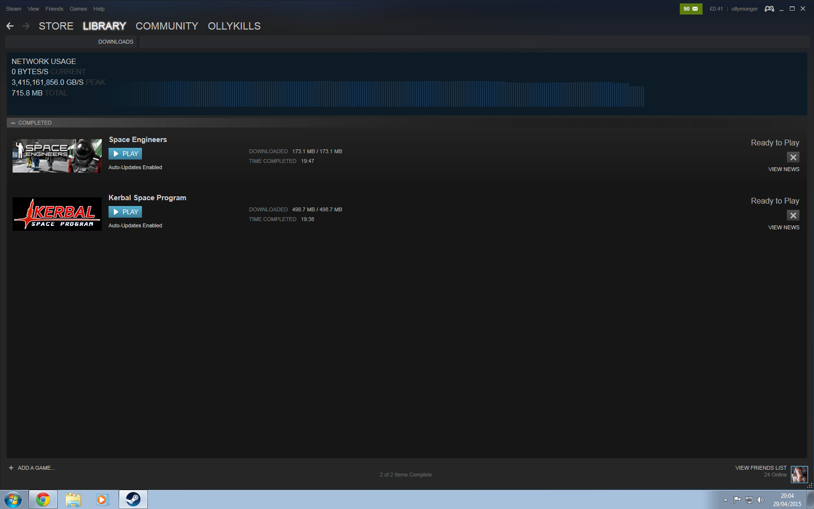Click the plus icon beside Add a Game
This screenshot has height=509, width=814.
(x=11, y=468)
